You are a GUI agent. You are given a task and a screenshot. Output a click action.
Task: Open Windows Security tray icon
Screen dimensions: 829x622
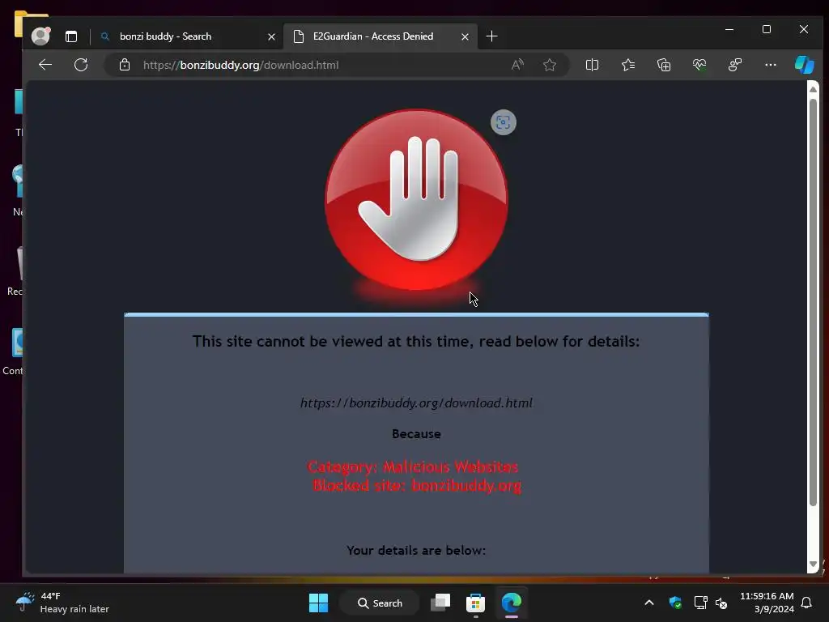[675, 603]
